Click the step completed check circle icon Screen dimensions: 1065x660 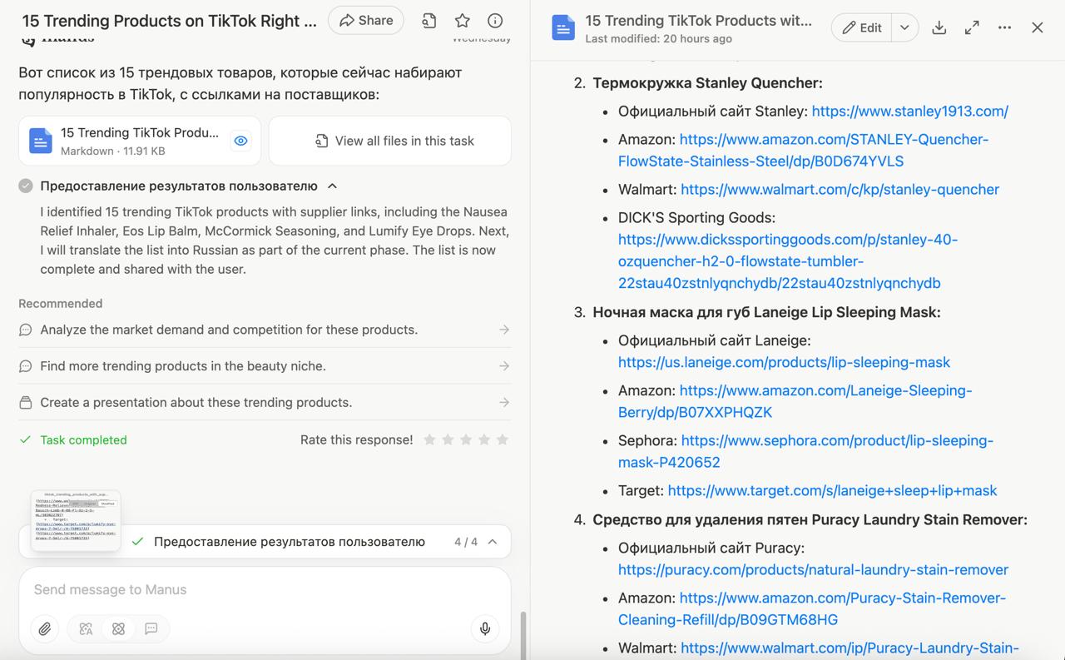[26, 186]
